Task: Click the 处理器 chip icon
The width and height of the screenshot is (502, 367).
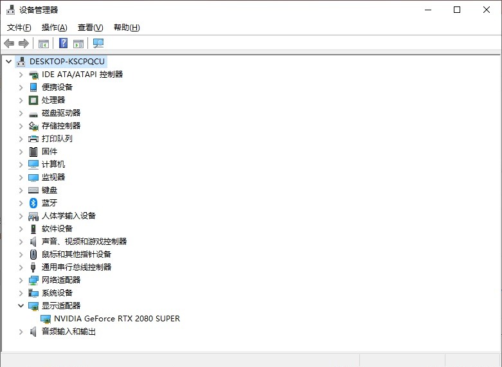Action: coord(33,100)
